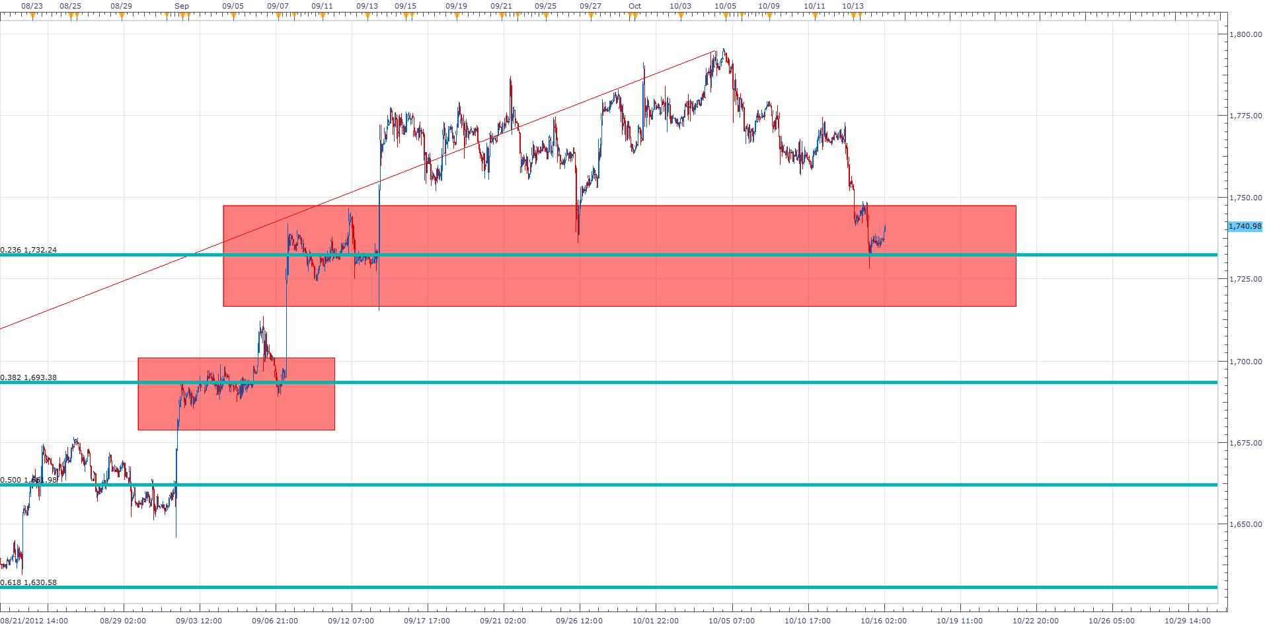
Task: Click the 08/29 02:00 time label
Action: click(x=123, y=621)
